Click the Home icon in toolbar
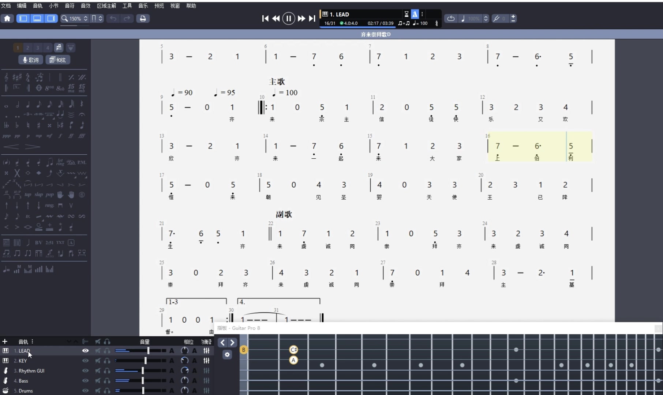 7,18
